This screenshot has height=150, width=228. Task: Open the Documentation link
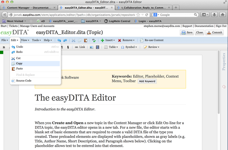click(x=204, y=26)
